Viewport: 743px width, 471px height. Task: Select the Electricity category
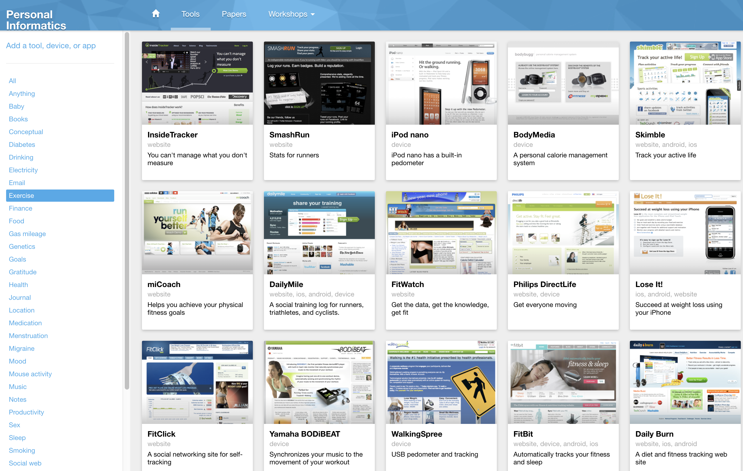click(23, 170)
